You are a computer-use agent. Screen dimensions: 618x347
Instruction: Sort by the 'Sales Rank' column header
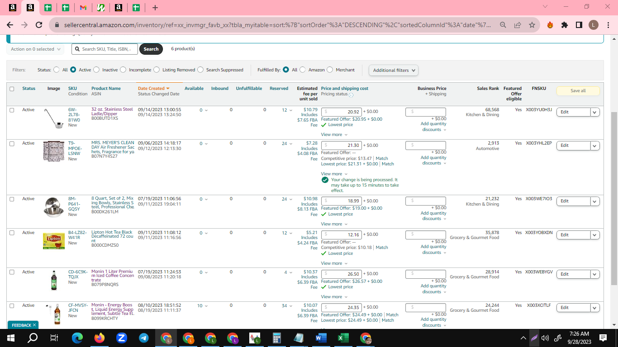(488, 89)
